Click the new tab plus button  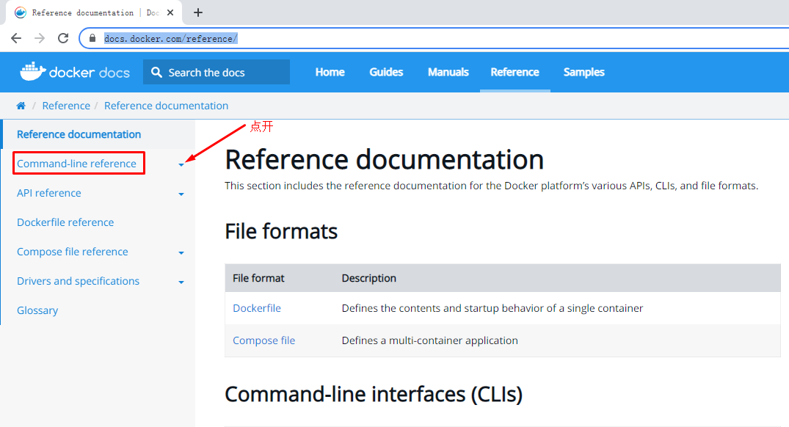tap(198, 12)
